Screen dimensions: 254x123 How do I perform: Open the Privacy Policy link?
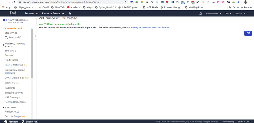tap(228, 122)
